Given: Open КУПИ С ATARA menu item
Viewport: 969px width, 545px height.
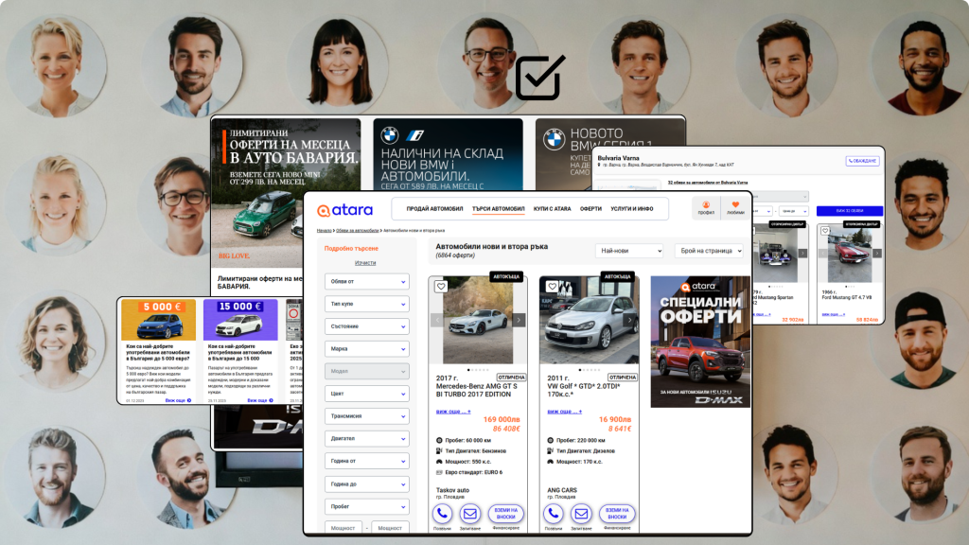Looking at the screenshot, I should pyautogui.click(x=552, y=209).
